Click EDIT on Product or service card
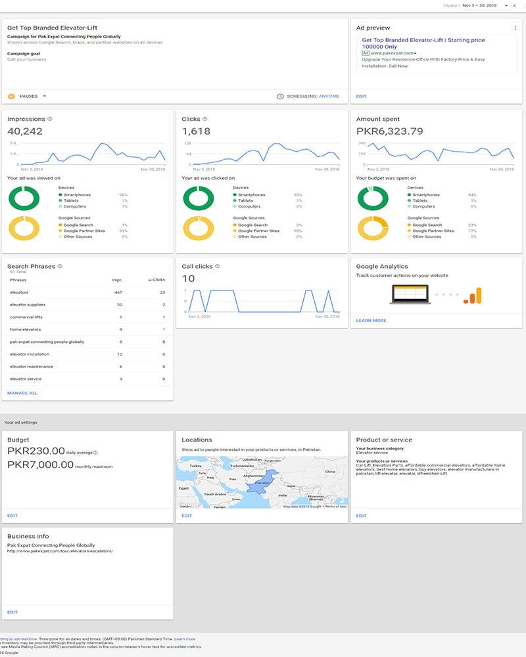The height and width of the screenshot is (657, 526). pos(361,516)
